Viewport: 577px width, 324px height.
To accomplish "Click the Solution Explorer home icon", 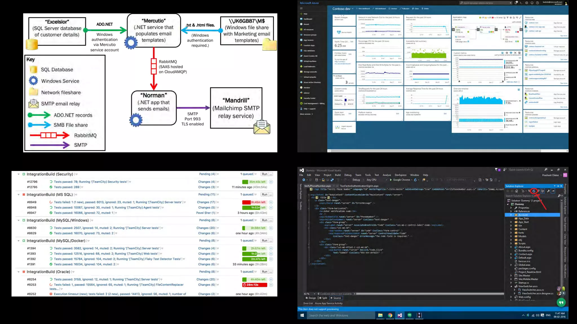I will coord(516,191).
